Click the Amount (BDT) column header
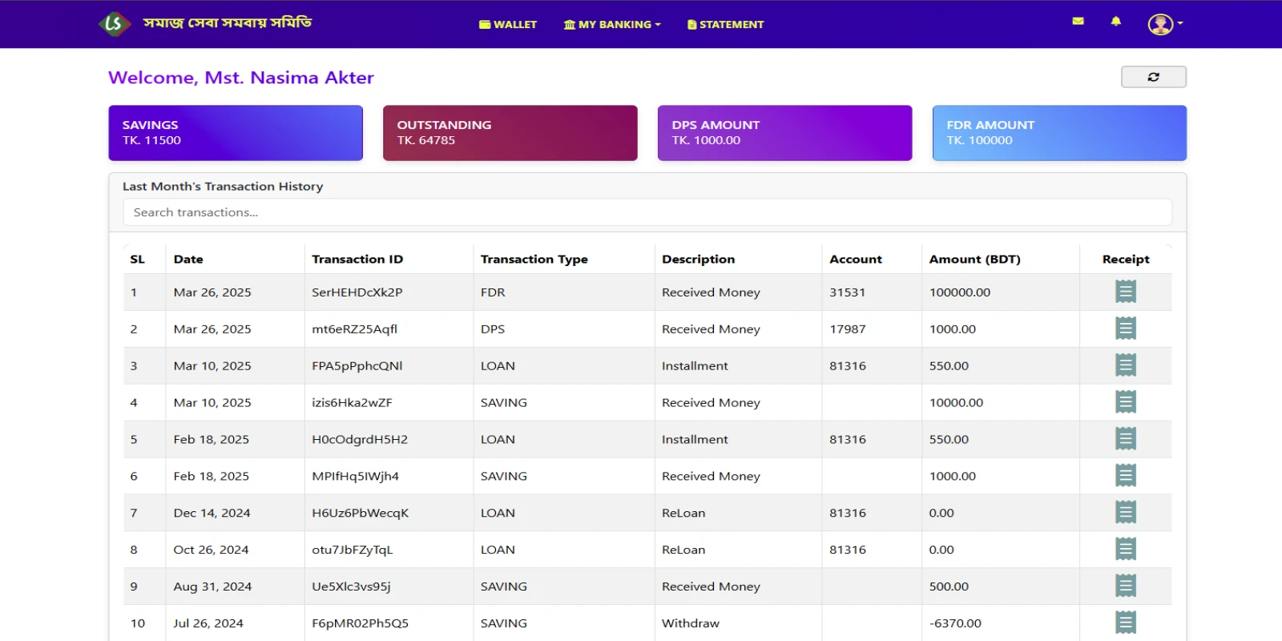This screenshot has height=641, width=1282. (974, 260)
